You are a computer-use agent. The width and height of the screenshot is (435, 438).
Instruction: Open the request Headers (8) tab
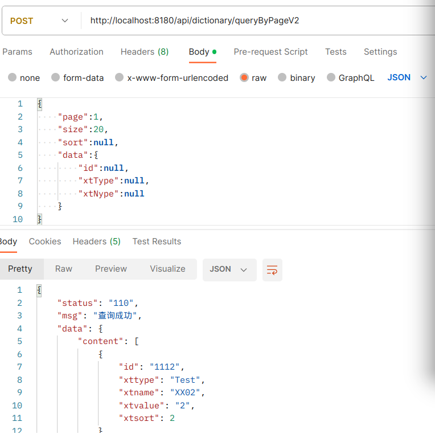click(145, 52)
